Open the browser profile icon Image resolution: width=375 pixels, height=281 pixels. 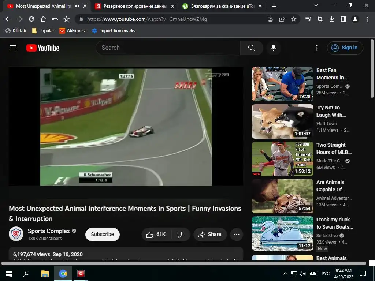pos(355,19)
